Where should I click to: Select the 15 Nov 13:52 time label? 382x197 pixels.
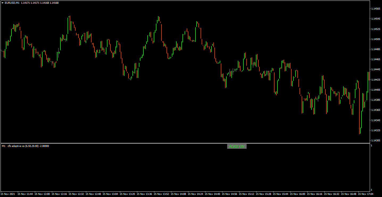pyautogui.click(x=161, y=194)
